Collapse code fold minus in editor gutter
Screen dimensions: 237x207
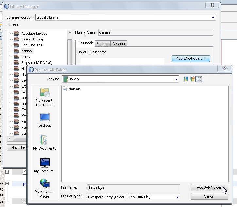point(7,183)
